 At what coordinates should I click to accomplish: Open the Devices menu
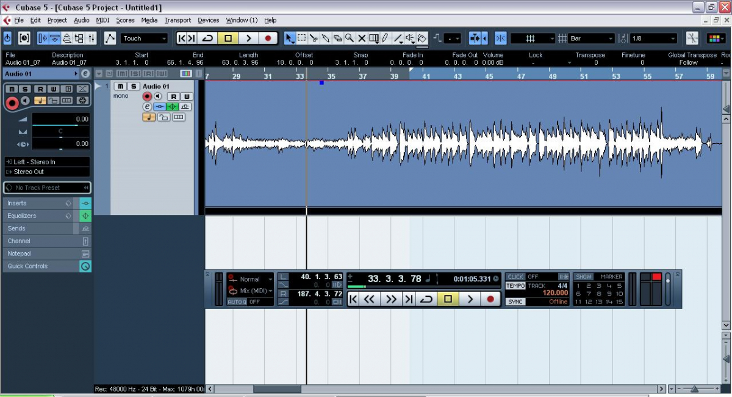click(x=209, y=20)
